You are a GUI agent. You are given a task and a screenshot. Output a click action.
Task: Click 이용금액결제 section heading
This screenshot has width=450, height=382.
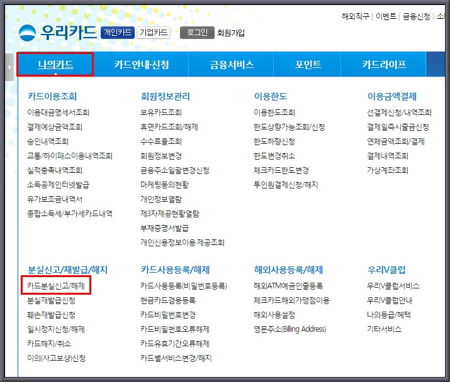click(x=392, y=96)
